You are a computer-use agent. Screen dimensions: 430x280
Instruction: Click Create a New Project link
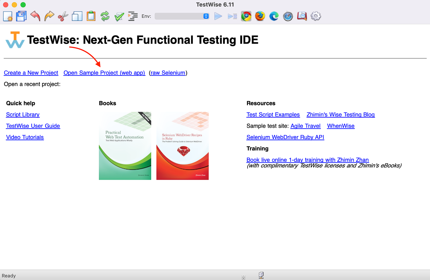coord(31,73)
